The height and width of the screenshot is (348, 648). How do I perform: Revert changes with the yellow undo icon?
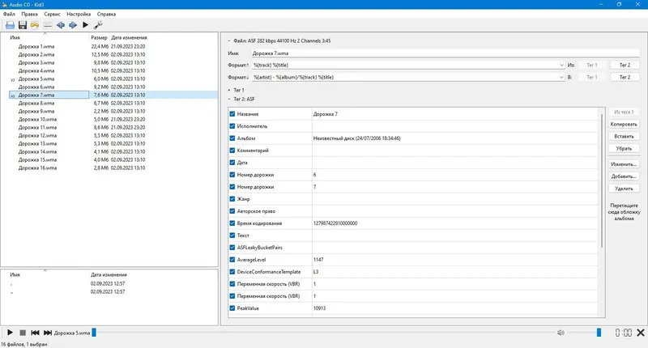pyautogui.click(x=35, y=25)
